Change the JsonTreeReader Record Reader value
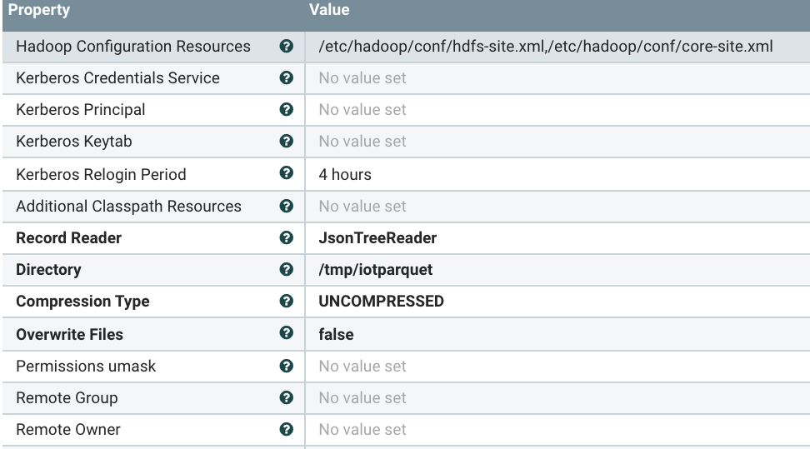This screenshot has width=810, height=449. click(377, 238)
